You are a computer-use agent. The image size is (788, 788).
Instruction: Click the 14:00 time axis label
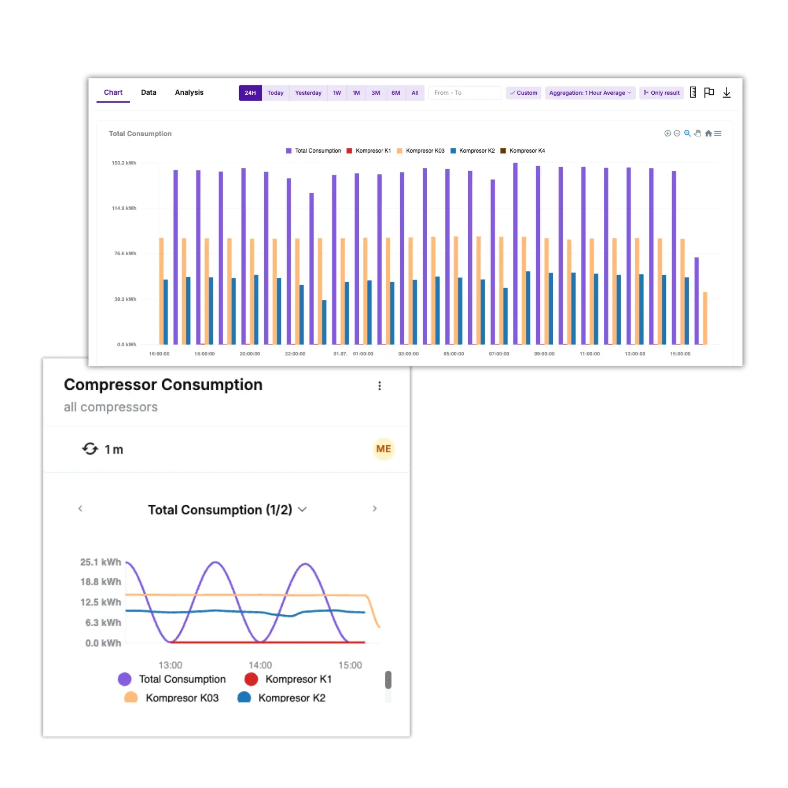coord(260,665)
